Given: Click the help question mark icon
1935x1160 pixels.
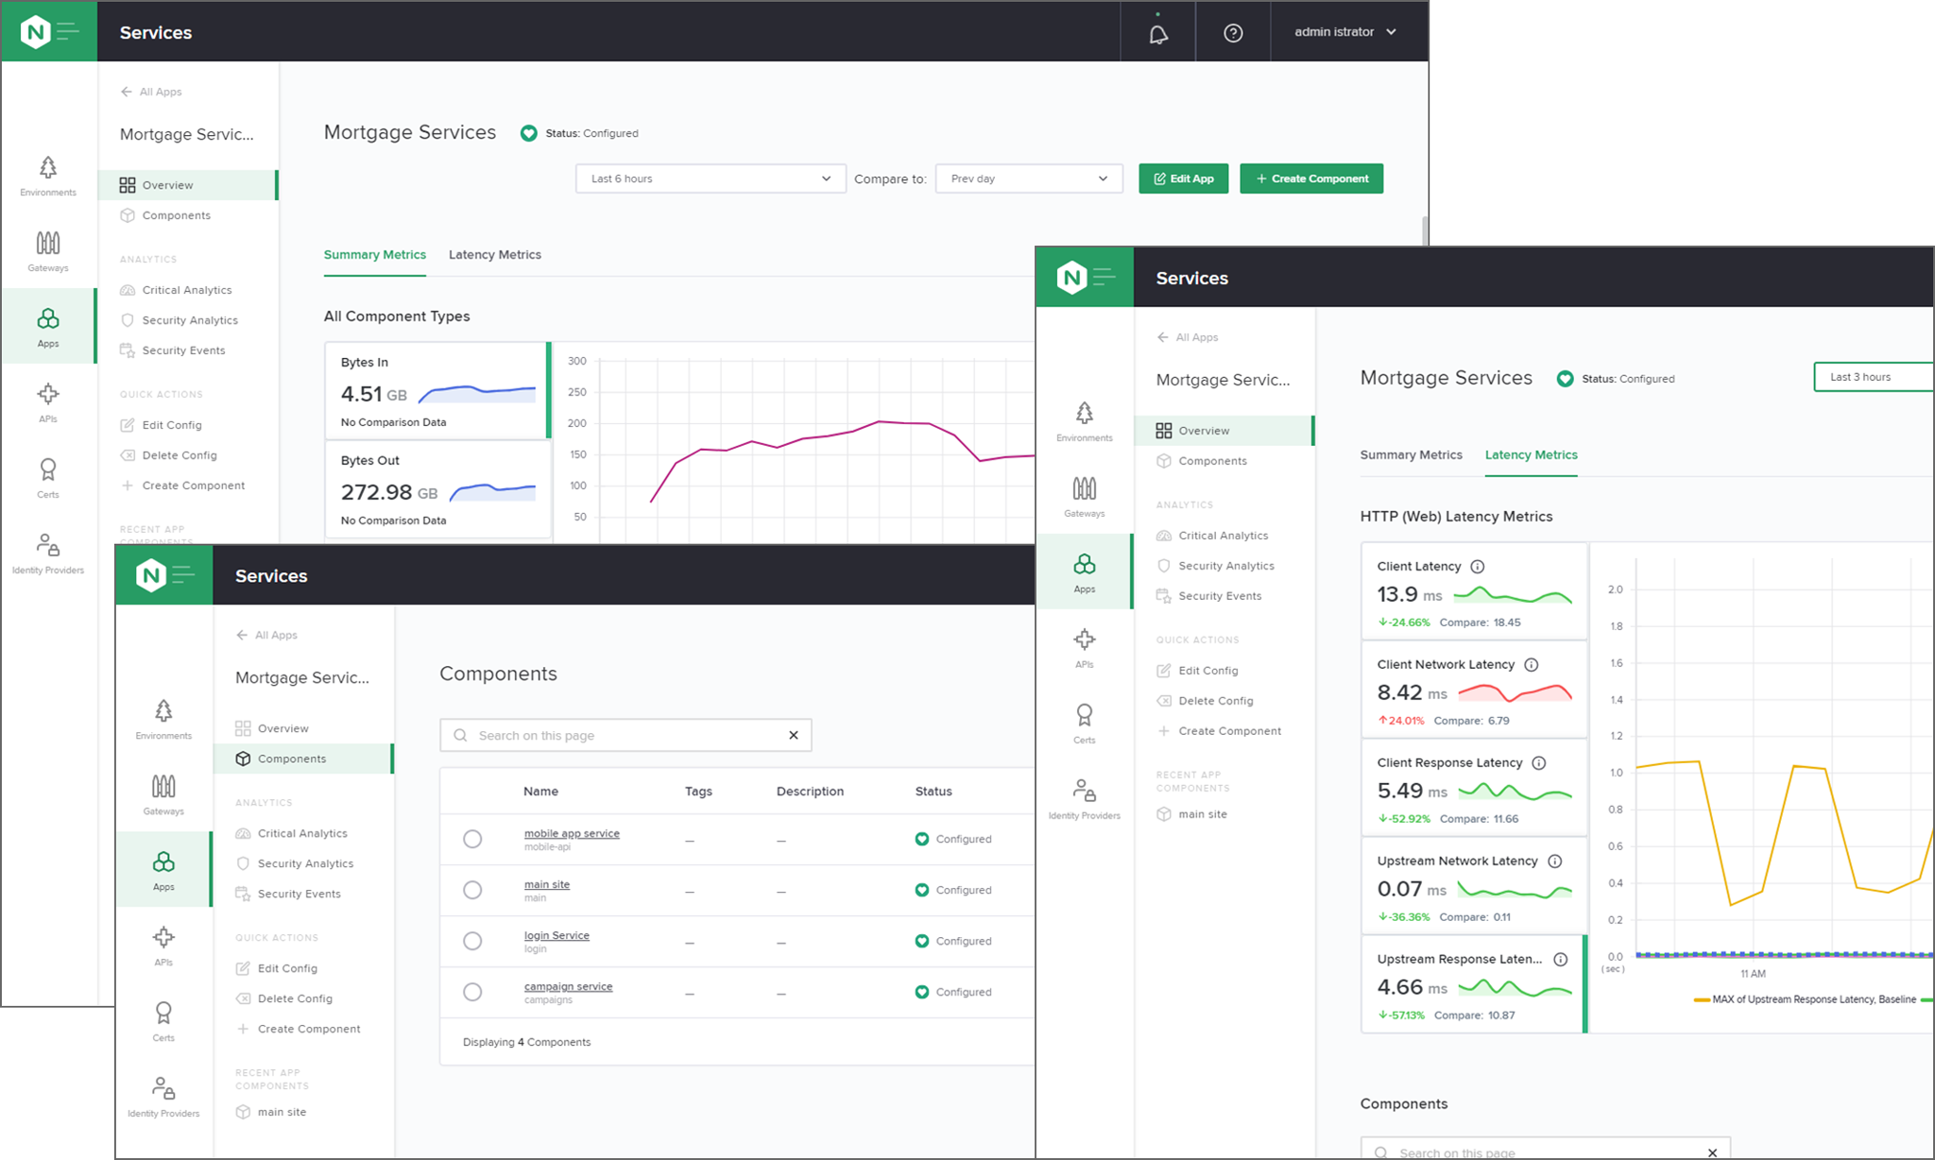Looking at the screenshot, I should point(1232,33).
